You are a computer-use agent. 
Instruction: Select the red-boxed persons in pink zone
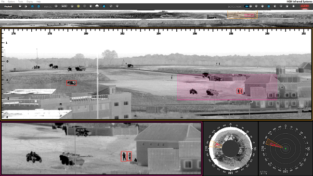(x=239, y=91)
